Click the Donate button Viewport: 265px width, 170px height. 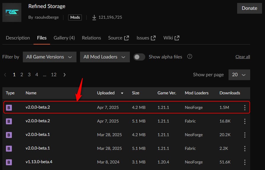[250, 8]
